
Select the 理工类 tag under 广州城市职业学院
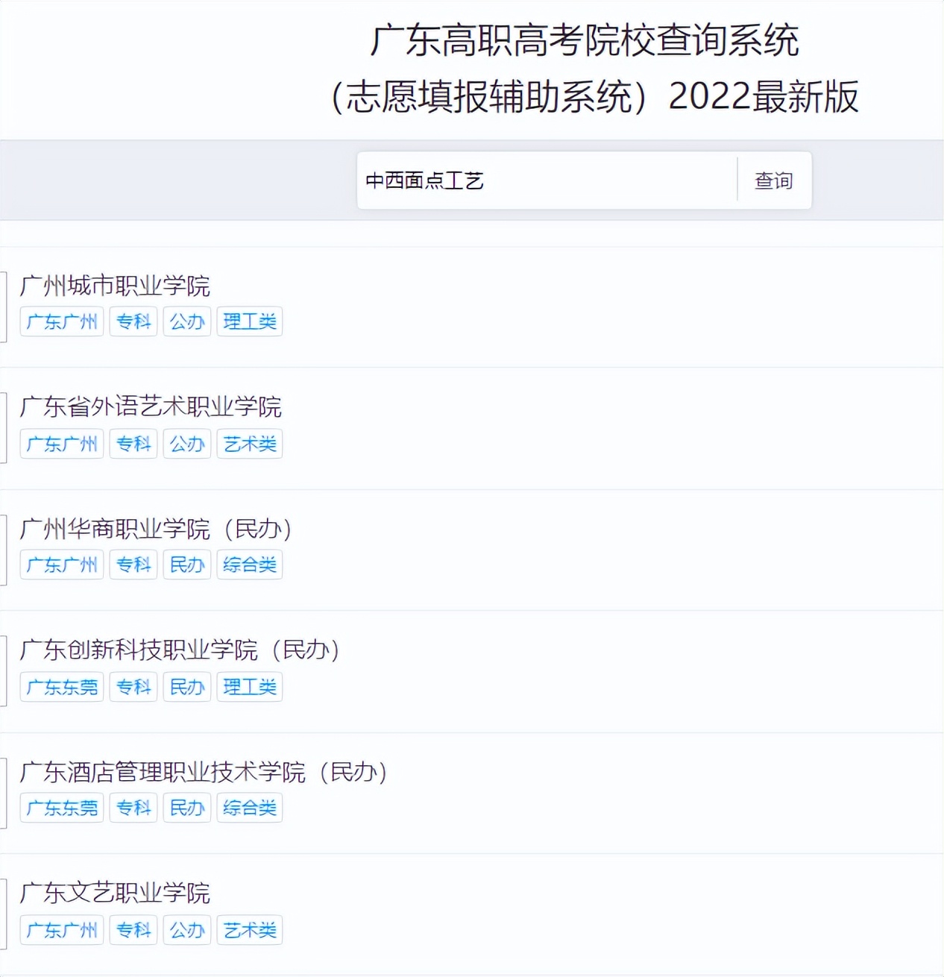tap(249, 321)
